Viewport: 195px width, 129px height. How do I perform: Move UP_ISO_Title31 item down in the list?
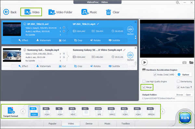tap(136, 38)
